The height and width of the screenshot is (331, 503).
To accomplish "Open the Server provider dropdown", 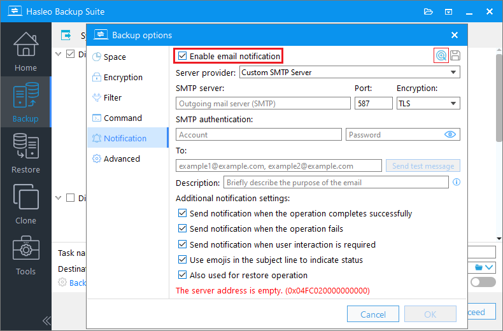I will click(x=350, y=72).
